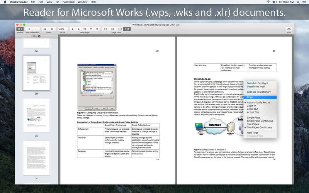This screenshot has height=193, width=309.
Task: Select page 30 thumbnail in sidebar
Action: (x=36, y=115)
